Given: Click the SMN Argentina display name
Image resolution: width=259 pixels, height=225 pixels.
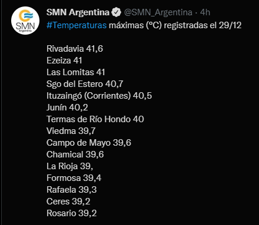Looking at the screenshot, I should pos(78,12).
